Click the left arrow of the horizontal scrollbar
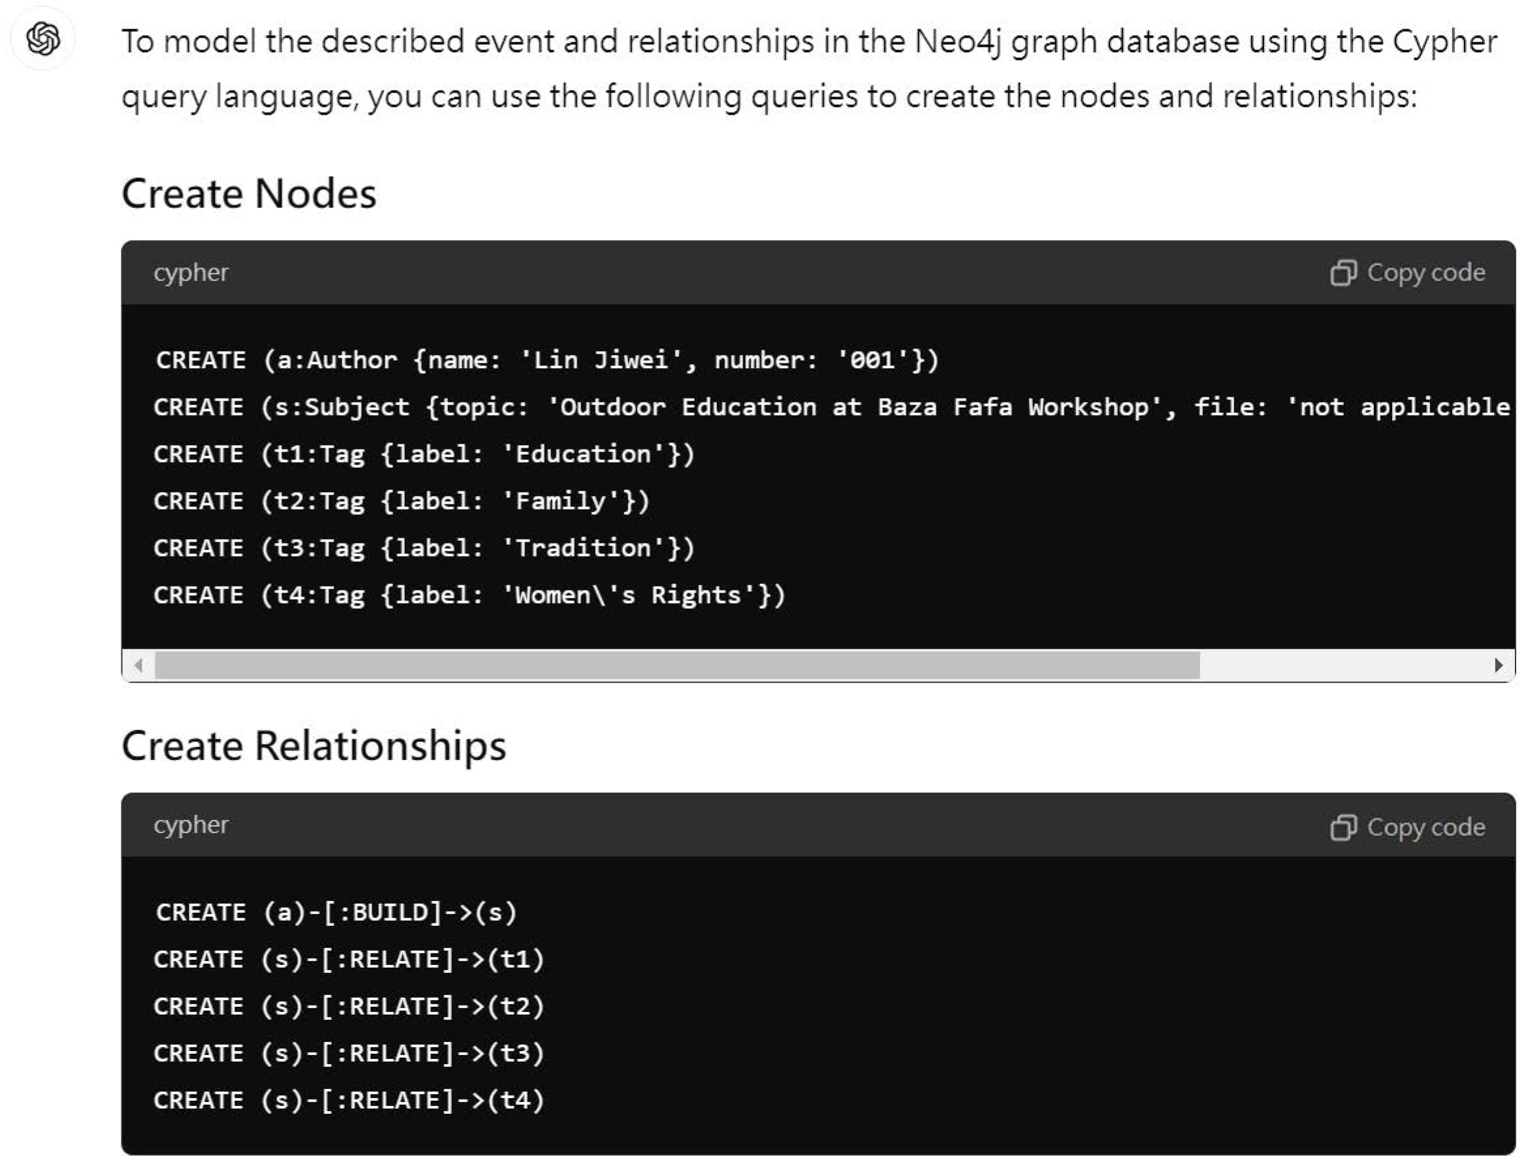This screenshot has height=1166, width=1524. coord(138,665)
